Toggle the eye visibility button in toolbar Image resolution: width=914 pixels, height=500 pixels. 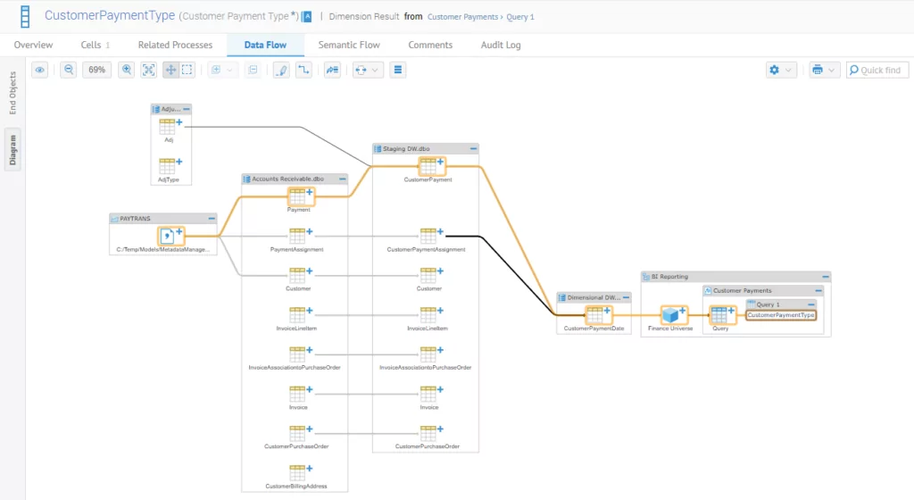click(39, 70)
